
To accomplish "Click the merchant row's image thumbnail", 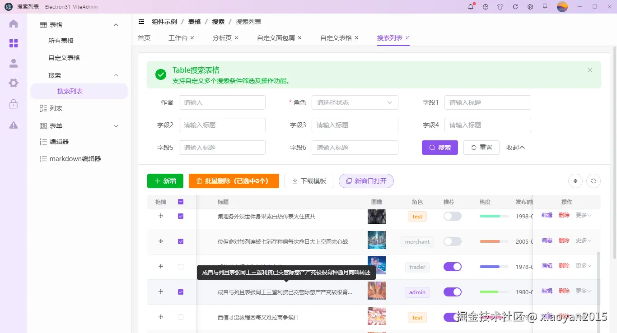I will (x=376, y=241).
